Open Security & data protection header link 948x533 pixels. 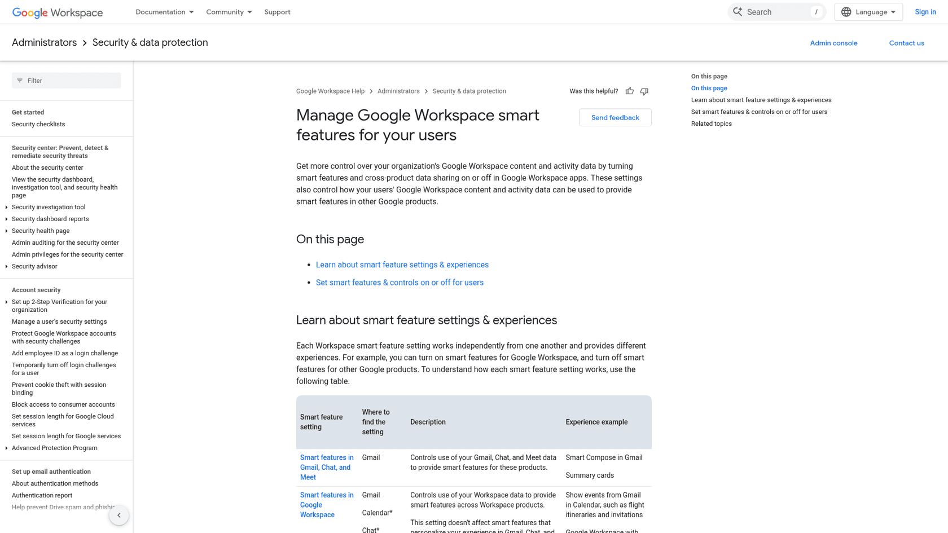[150, 43]
